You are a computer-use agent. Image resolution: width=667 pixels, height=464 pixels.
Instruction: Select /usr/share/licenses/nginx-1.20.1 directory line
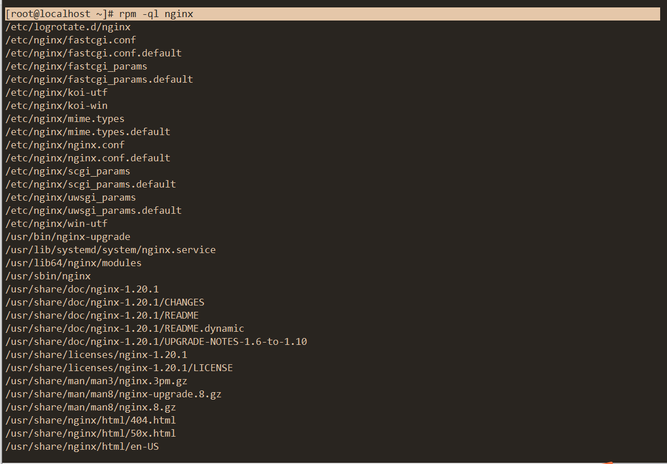97,355
